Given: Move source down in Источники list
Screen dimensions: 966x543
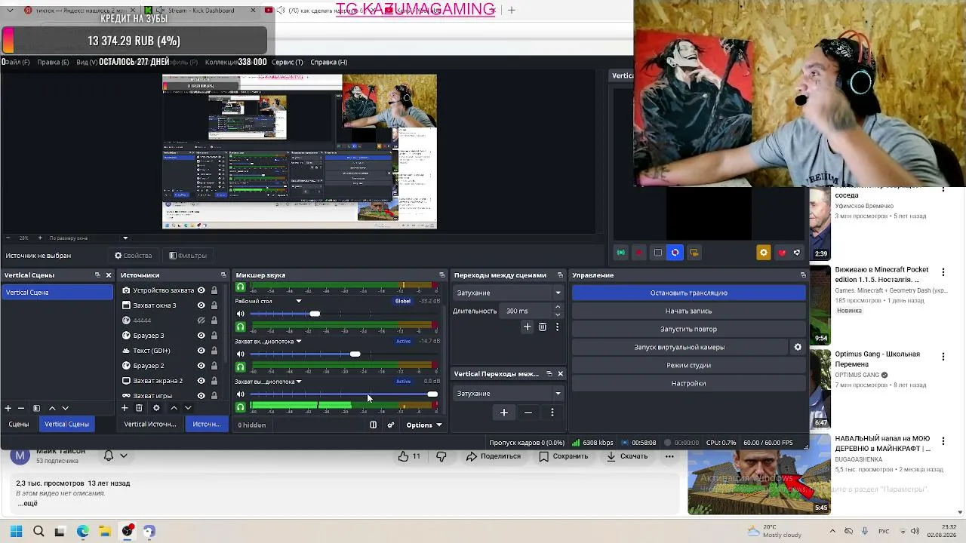Looking at the screenshot, I should point(188,408).
